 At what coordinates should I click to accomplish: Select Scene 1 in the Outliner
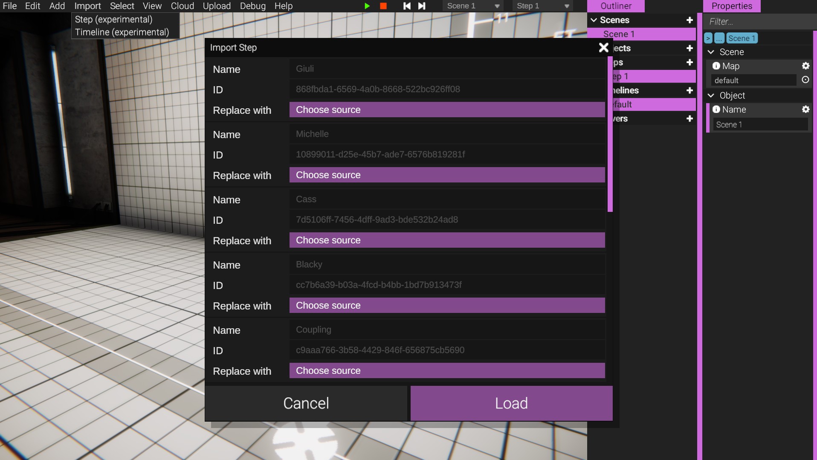click(641, 34)
